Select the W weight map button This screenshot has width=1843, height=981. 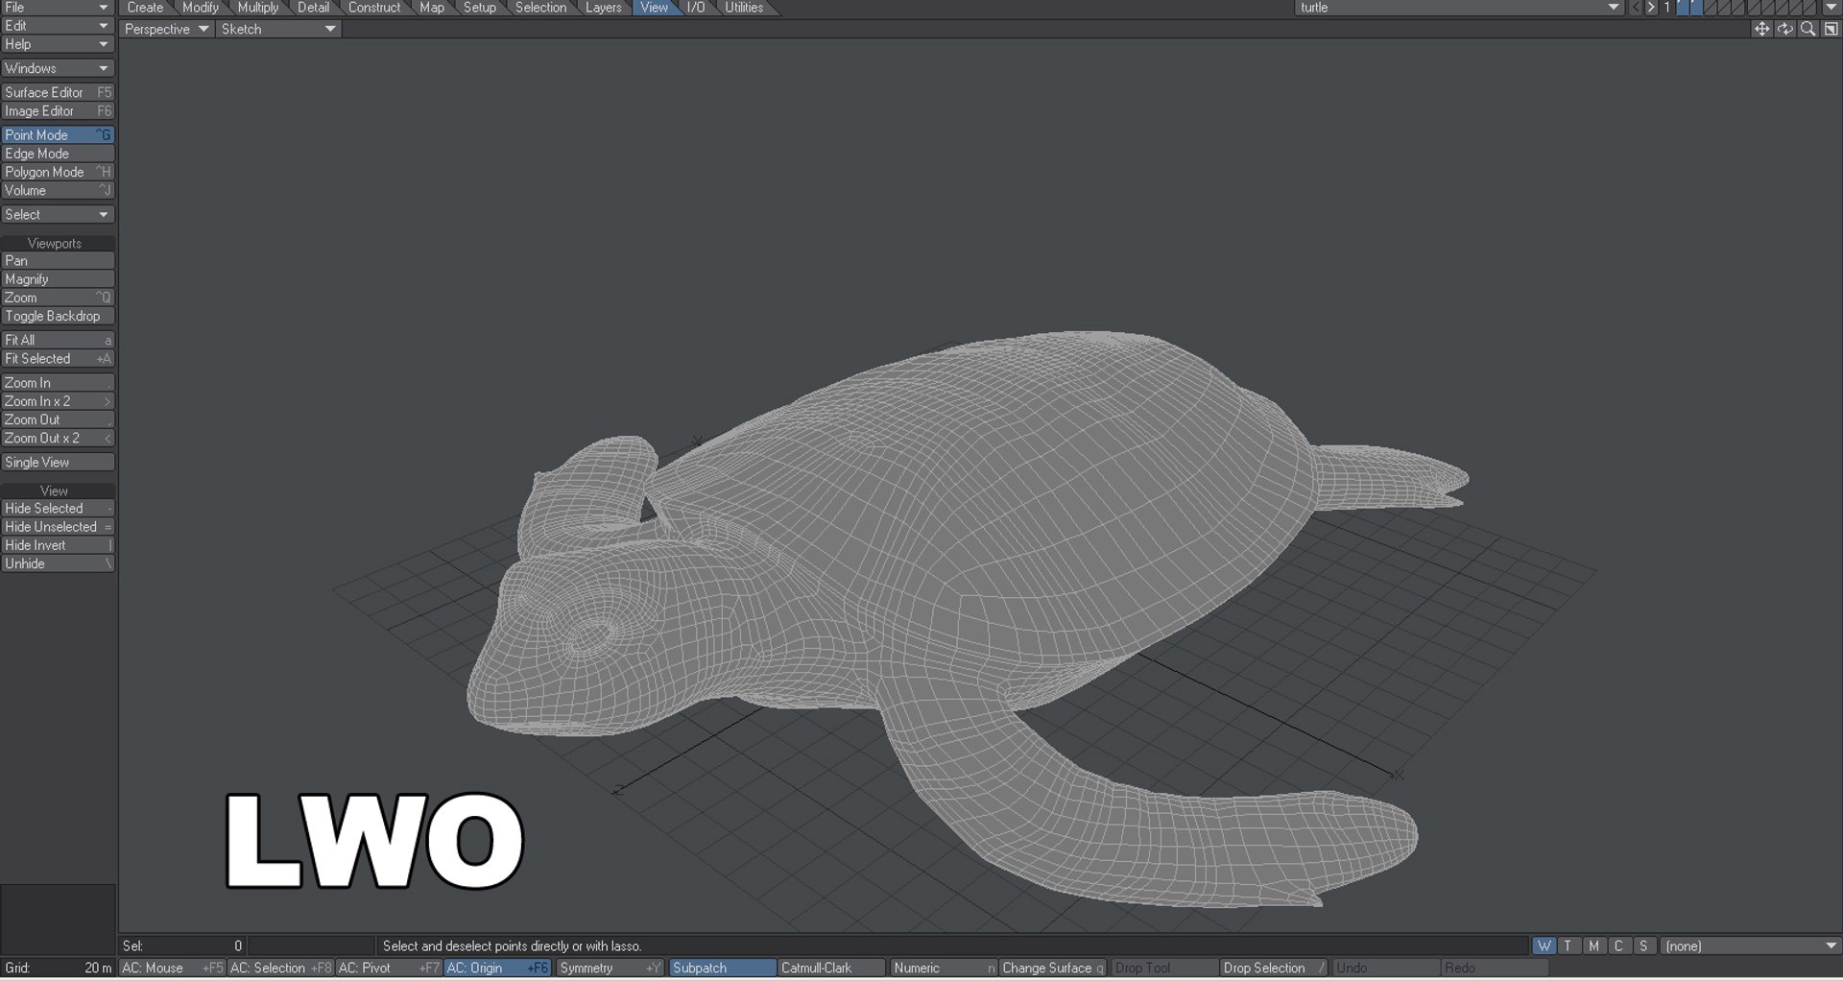1544,945
